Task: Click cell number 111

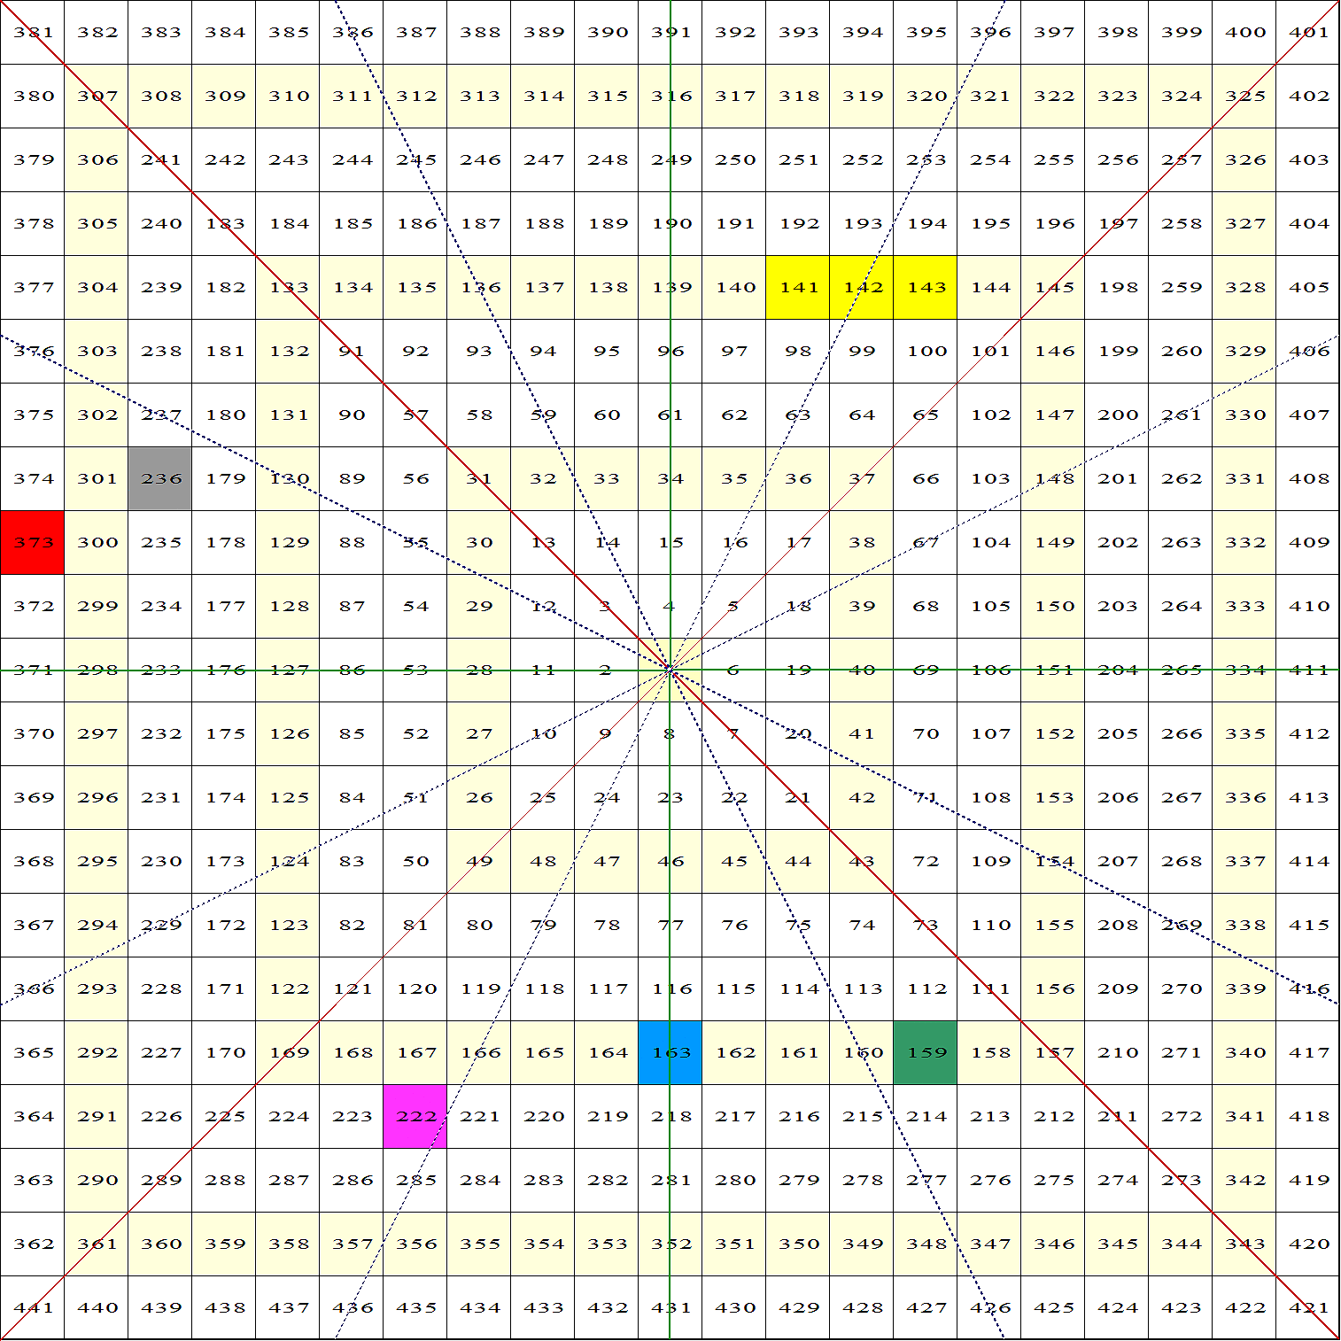Action: (x=988, y=988)
